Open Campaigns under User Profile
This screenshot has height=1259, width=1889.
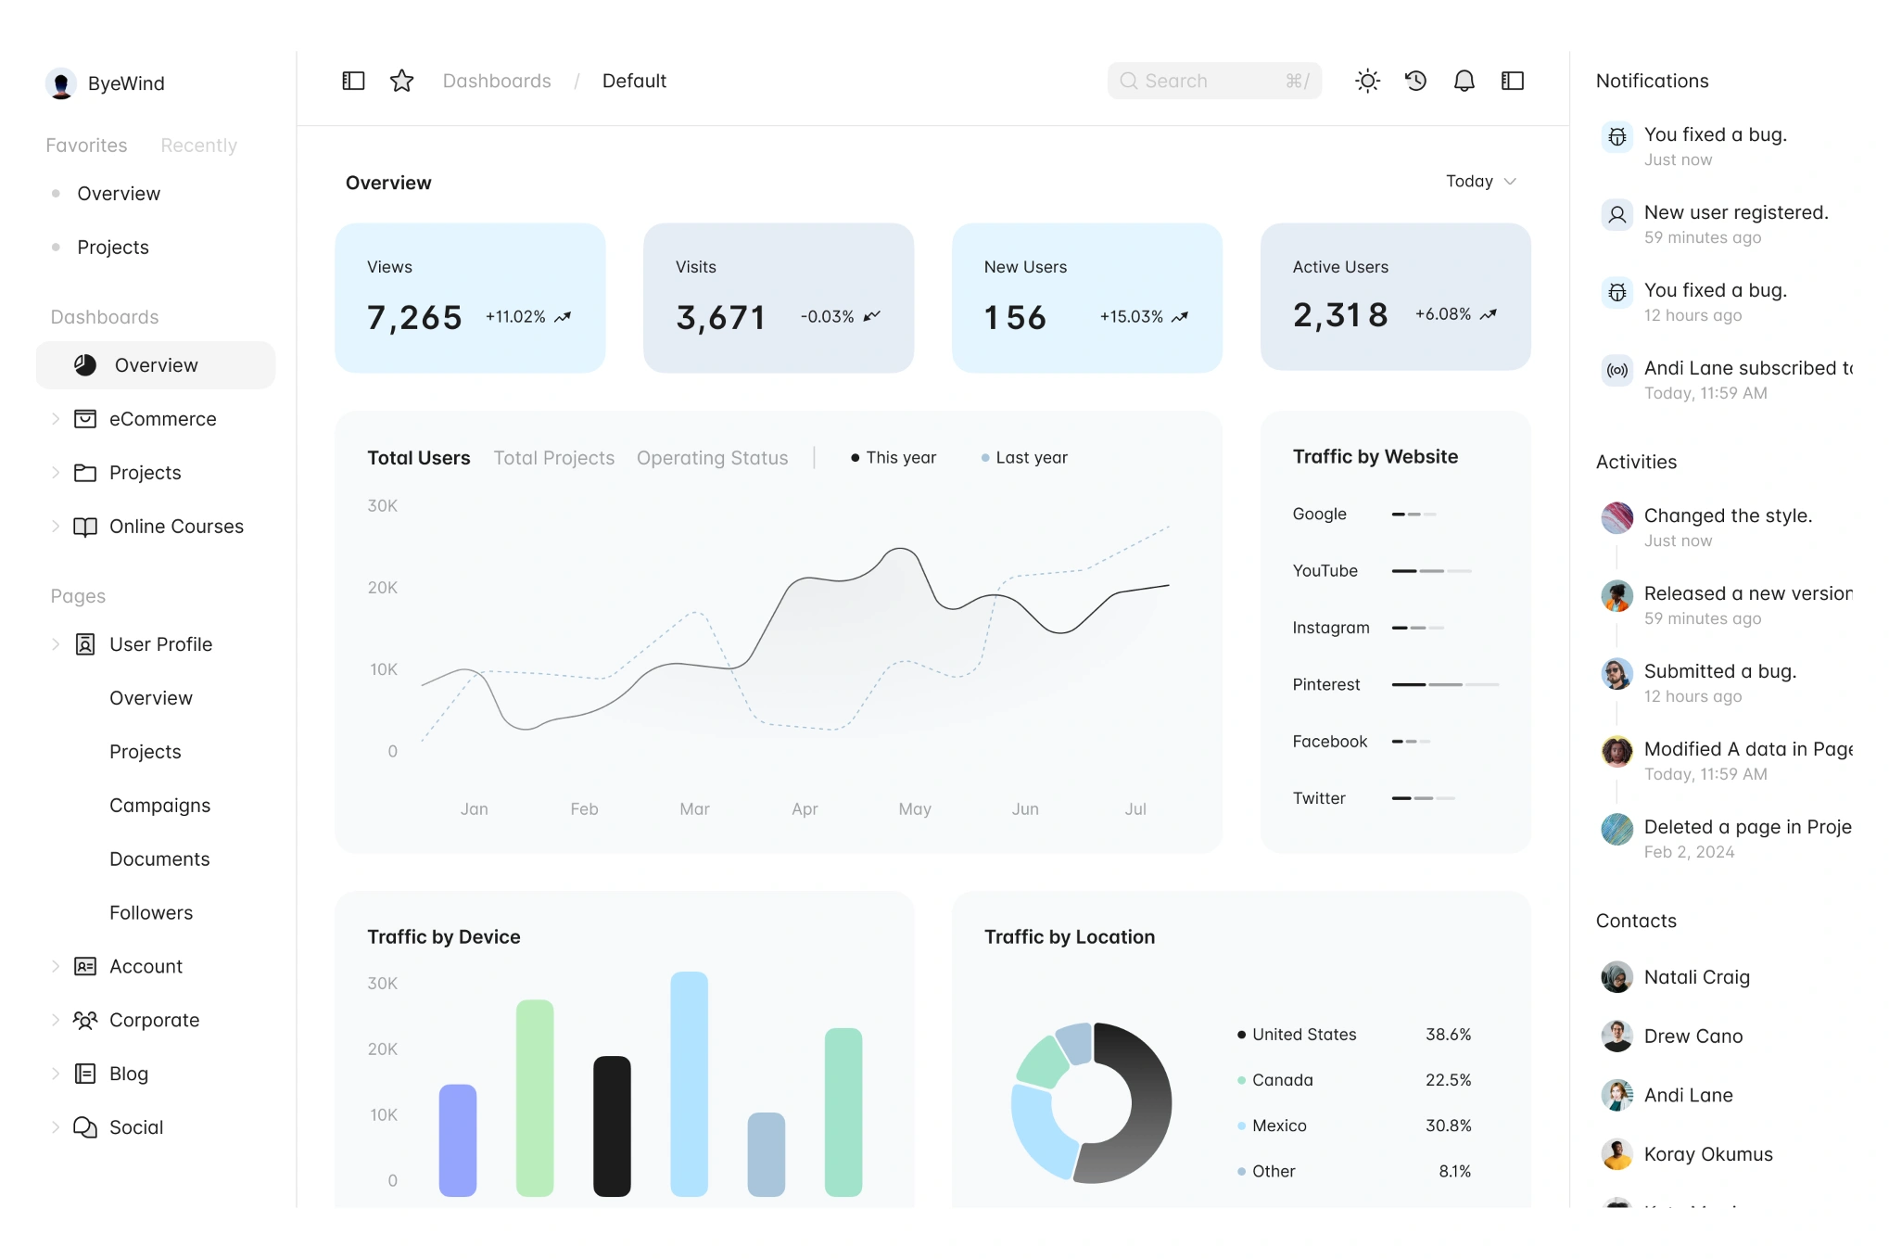159,806
